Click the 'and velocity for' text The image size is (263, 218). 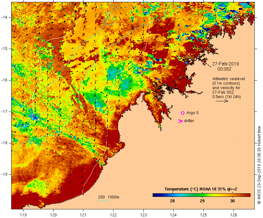tap(226, 88)
